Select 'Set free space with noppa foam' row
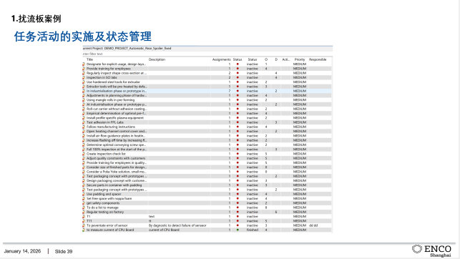The height and width of the screenshot is (259, 460). point(207,199)
